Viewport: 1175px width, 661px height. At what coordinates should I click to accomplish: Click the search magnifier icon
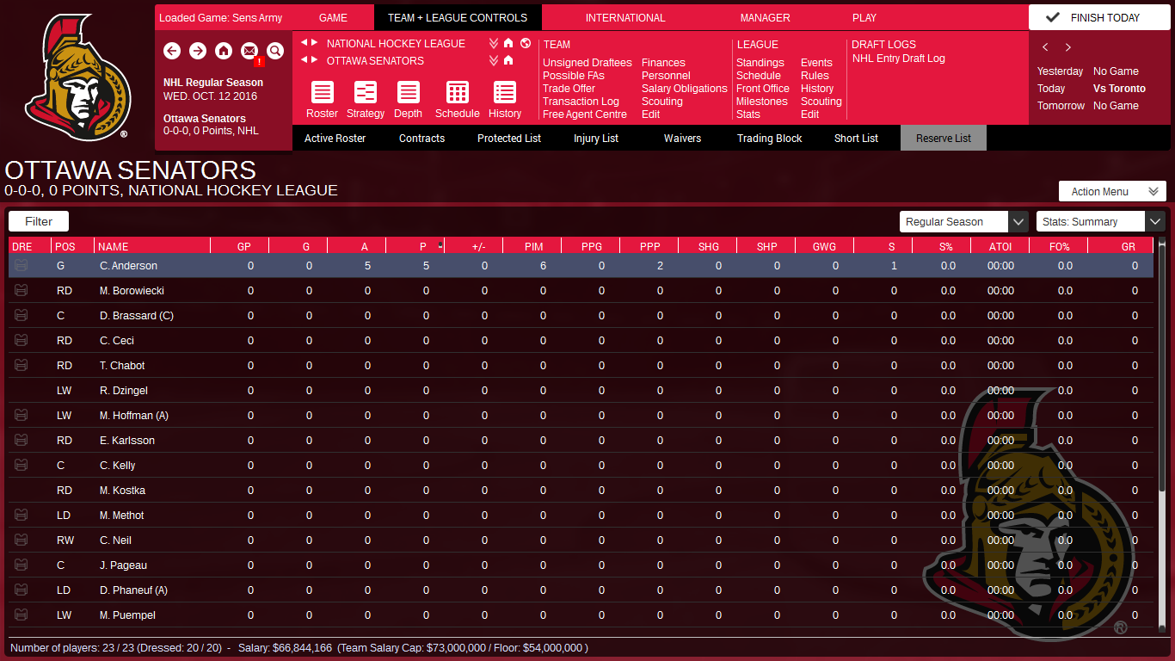(x=275, y=51)
